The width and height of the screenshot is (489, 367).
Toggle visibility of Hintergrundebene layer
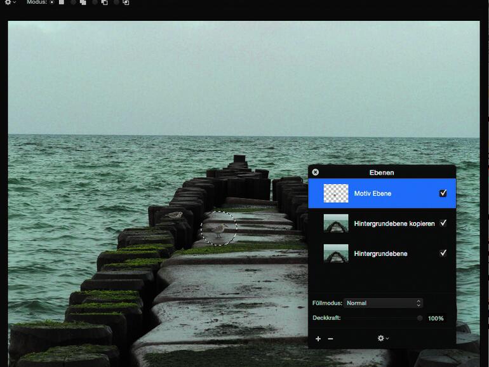(x=443, y=253)
